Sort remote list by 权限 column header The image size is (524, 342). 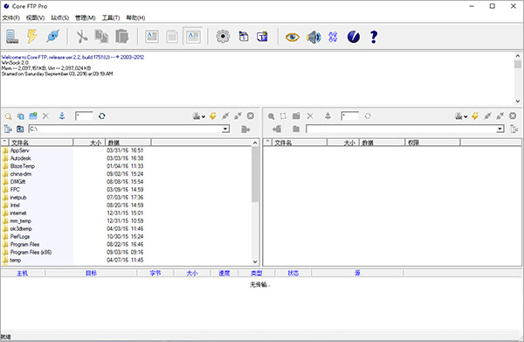click(432, 143)
